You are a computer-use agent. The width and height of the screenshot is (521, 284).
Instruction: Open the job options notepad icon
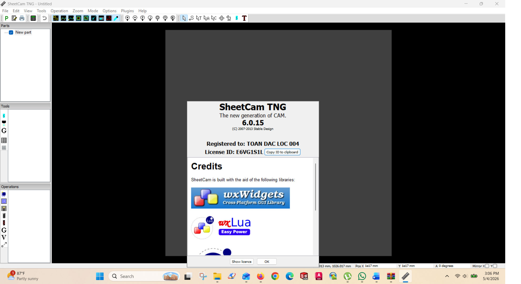14,18
